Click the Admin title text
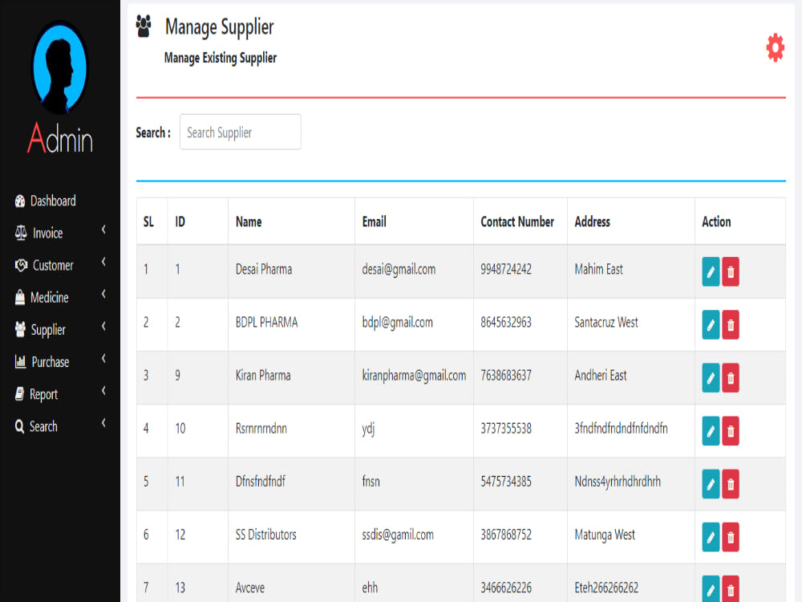This screenshot has height=602, width=802. click(60, 138)
